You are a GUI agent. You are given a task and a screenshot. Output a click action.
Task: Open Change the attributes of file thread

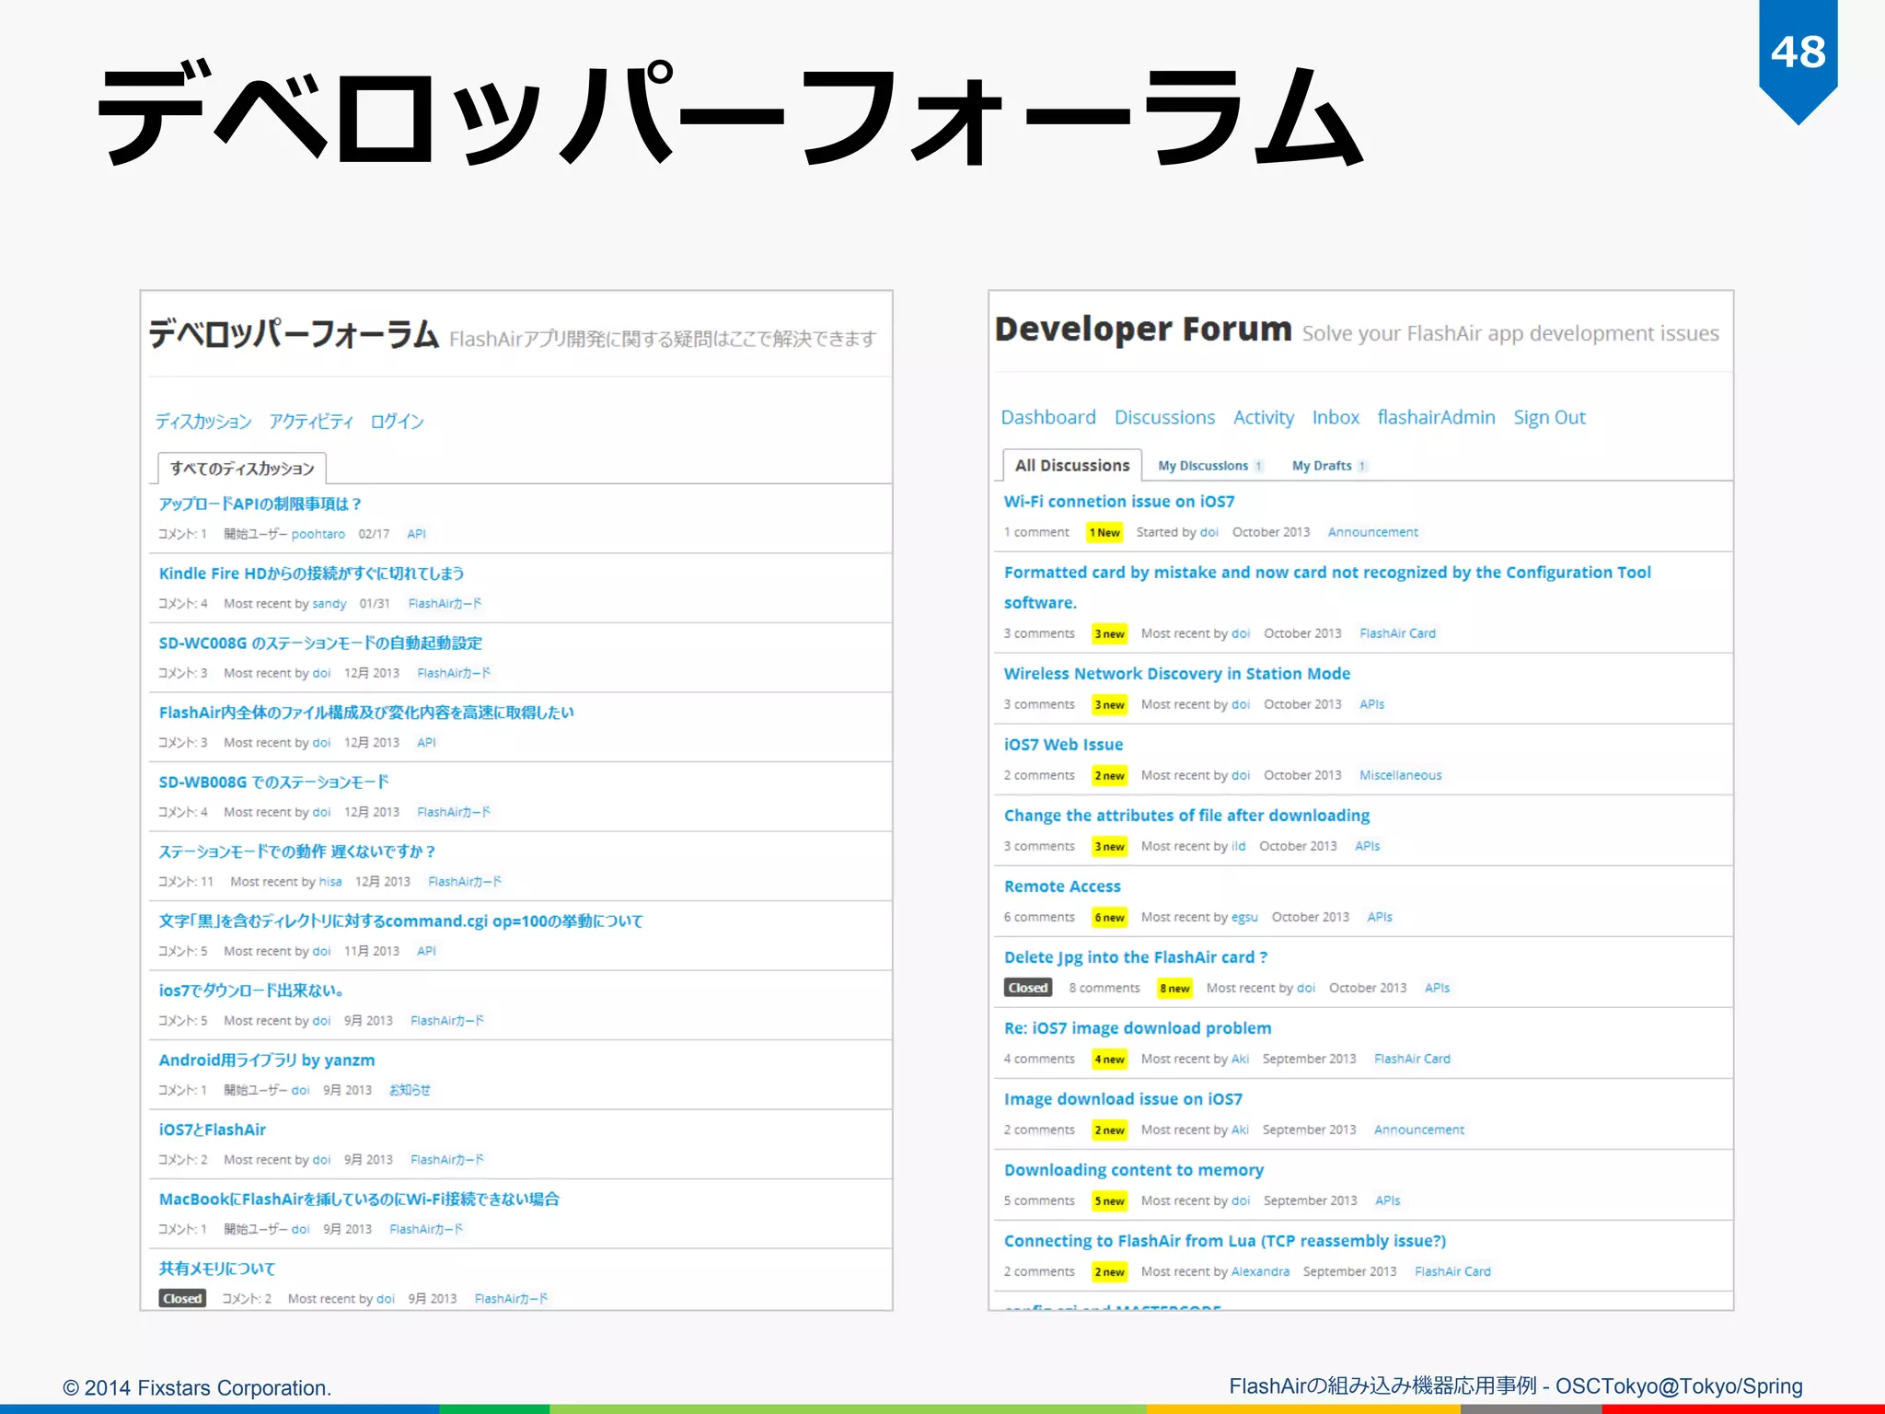pyautogui.click(x=1186, y=816)
